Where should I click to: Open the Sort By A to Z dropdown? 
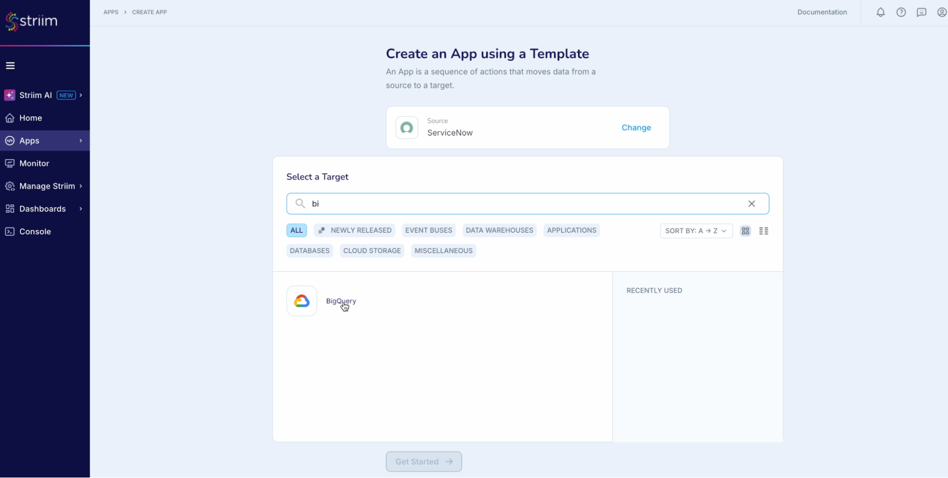tap(696, 231)
